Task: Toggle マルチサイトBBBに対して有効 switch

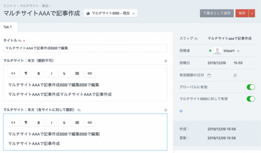Action: pos(251,99)
